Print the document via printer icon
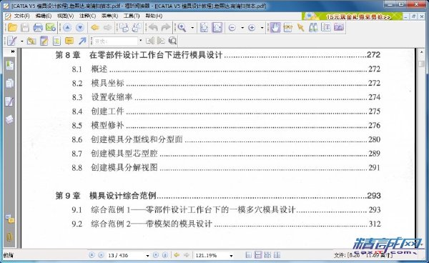Screen dimensions: 429x263 [38, 28]
